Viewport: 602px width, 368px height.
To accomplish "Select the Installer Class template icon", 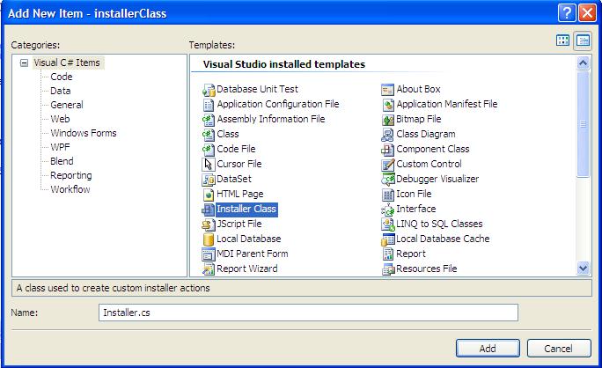I will pyautogui.click(x=209, y=210).
